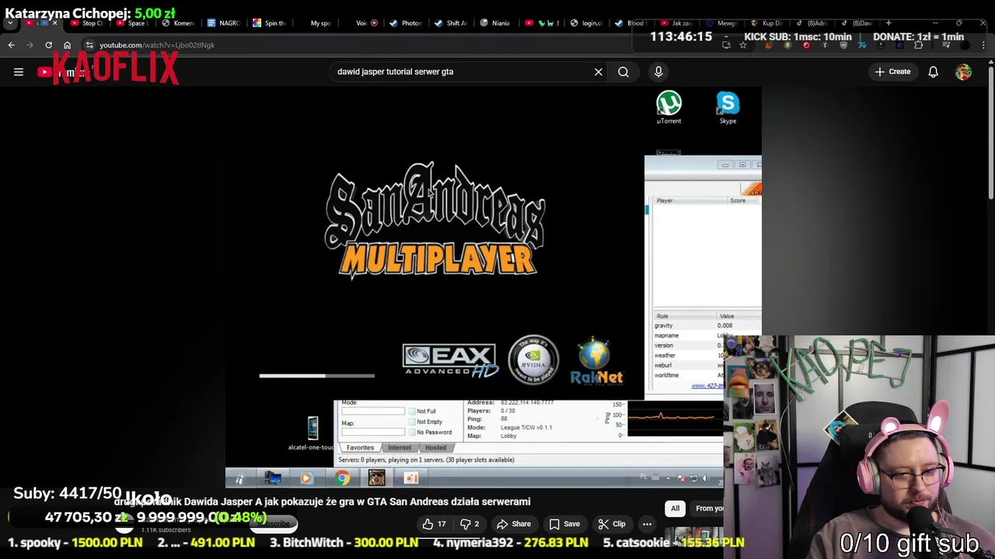This screenshot has width=995, height=559.
Task: Switch to the Spin the browser tab
Action: pyautogui.click(x=269, y=23)
